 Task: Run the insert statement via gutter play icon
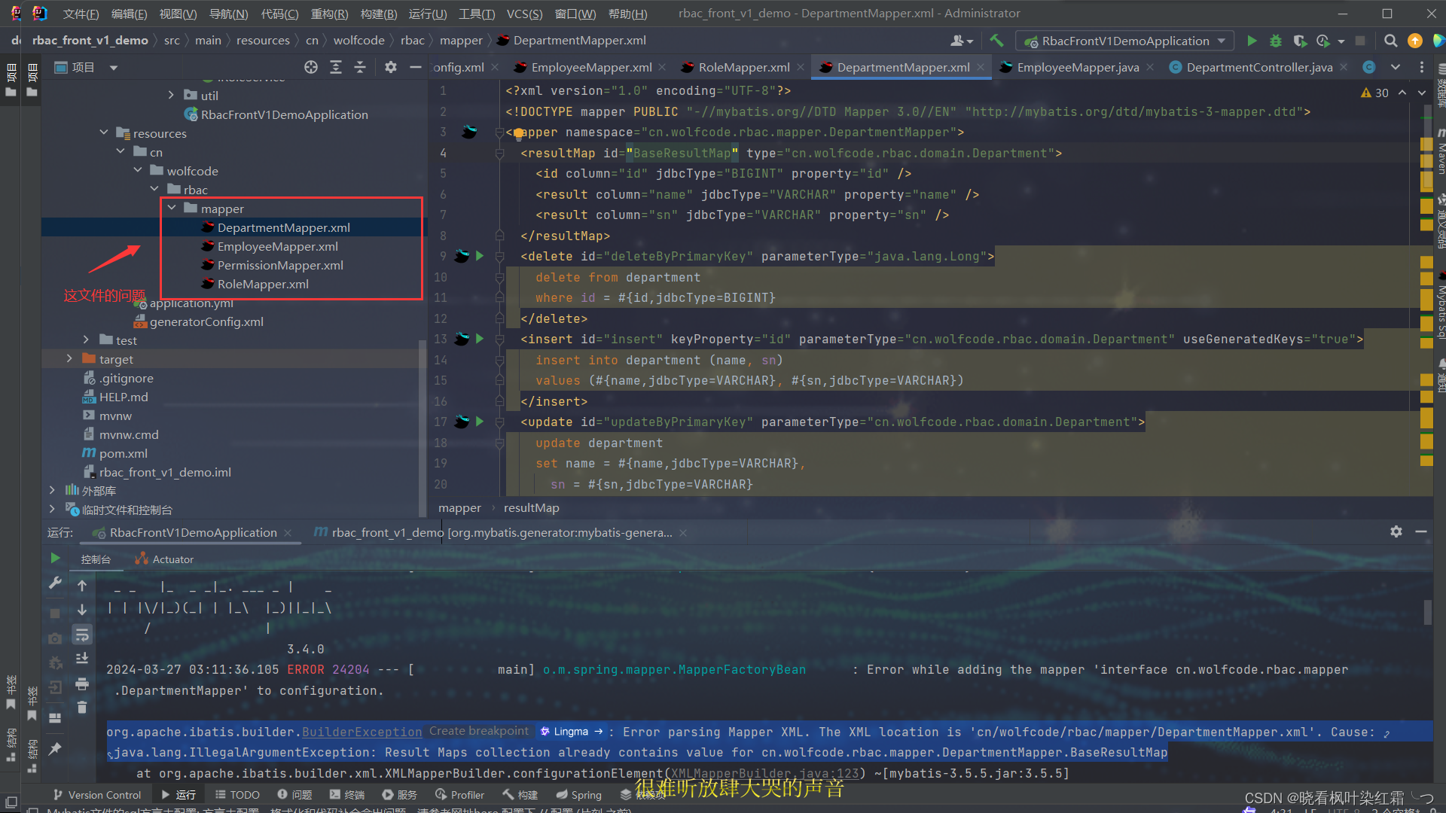click(x=480, y=339)
